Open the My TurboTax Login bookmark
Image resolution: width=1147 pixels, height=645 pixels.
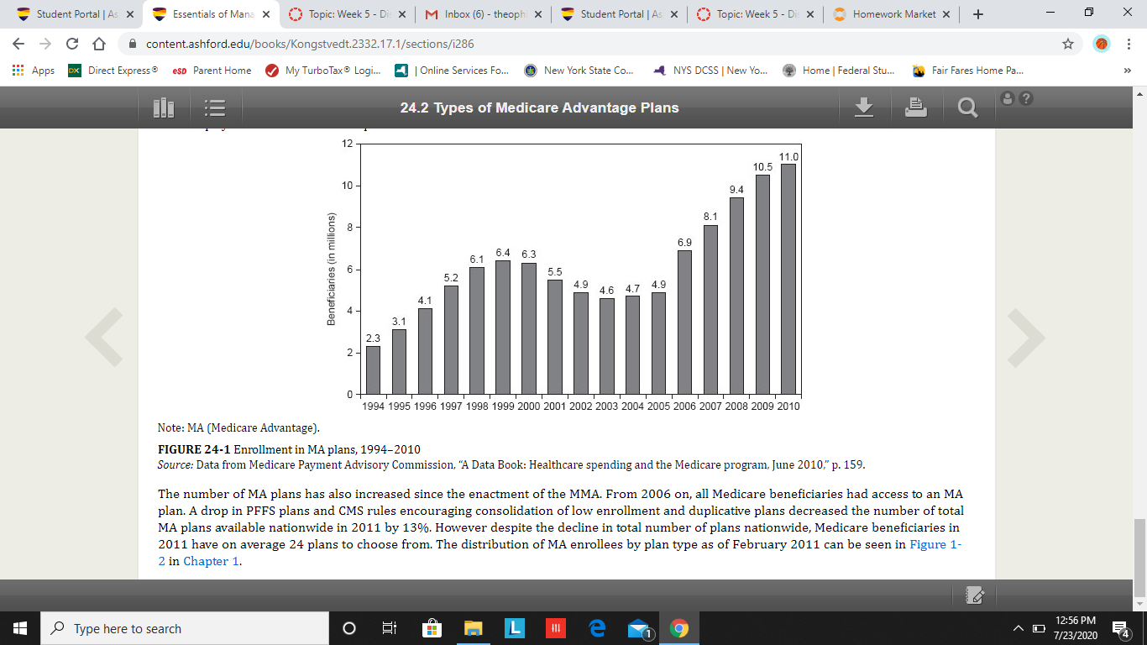point(322,71)
